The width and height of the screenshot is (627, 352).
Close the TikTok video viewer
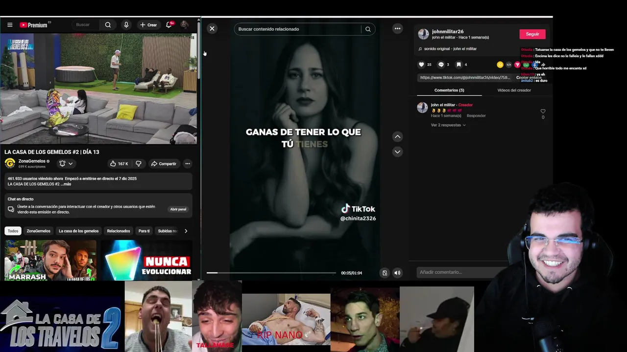(x=212, y=29)
